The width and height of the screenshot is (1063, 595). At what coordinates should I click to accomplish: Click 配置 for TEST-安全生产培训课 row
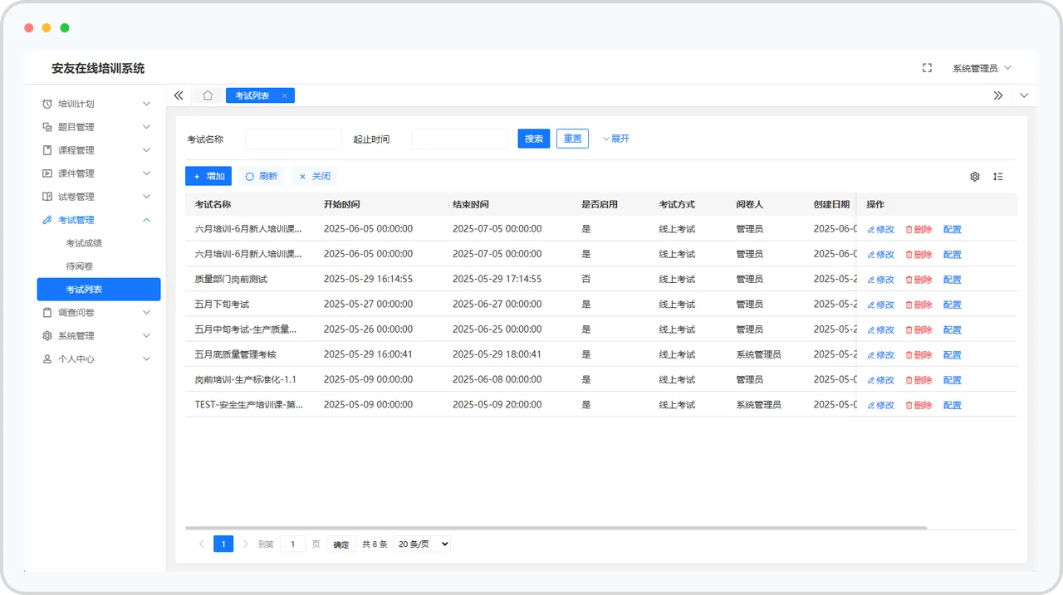pos(953,405)
